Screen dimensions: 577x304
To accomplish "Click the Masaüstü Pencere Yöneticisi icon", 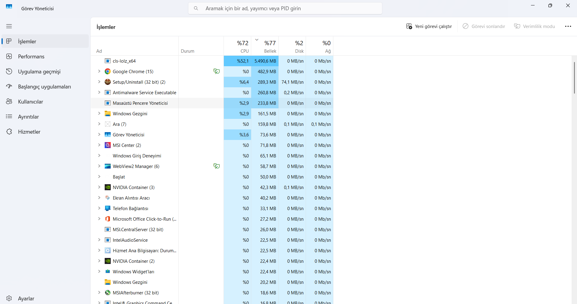I will pos(107,103).
